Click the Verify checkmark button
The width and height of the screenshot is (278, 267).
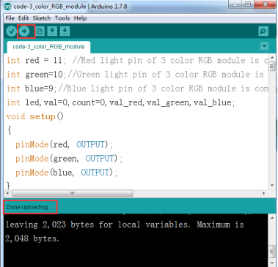coord(11,31)
